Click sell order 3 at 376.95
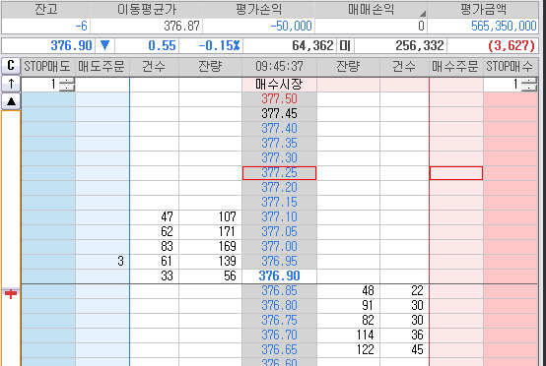 coord(102,262)
